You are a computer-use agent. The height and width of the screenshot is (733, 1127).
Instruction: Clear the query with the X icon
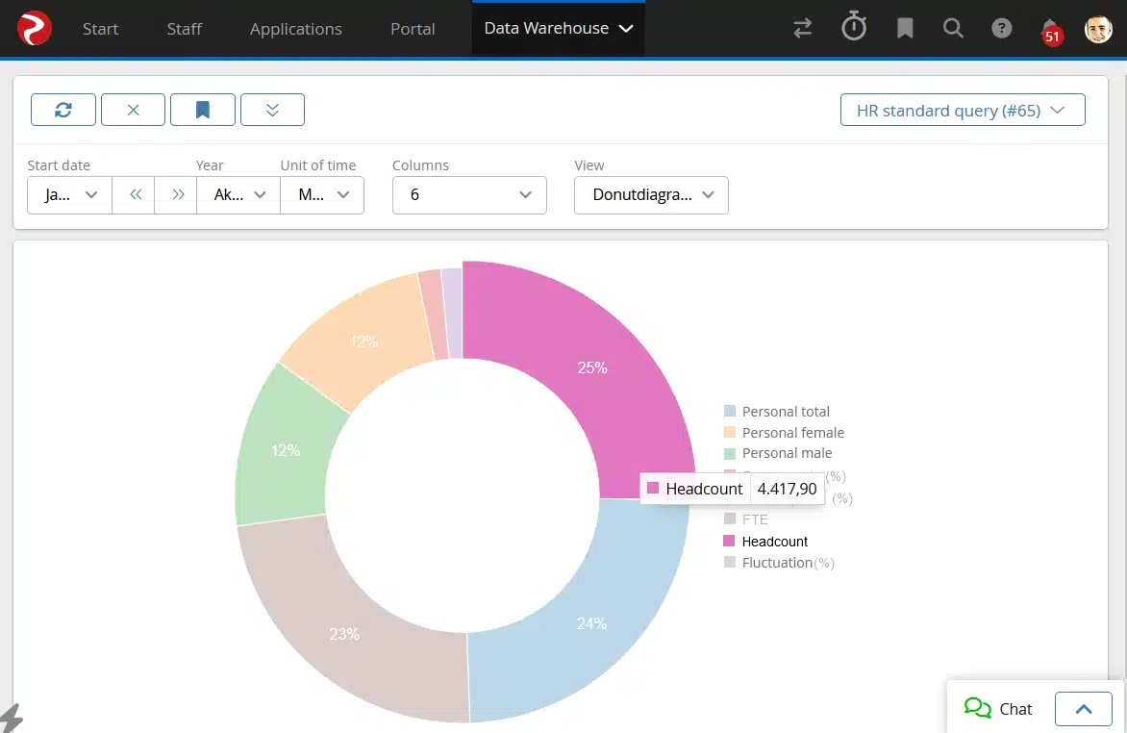(133, 109)
